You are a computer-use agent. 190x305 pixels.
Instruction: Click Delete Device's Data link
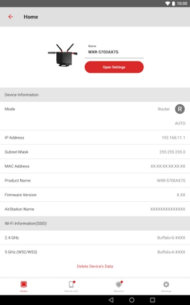point(95,266)
